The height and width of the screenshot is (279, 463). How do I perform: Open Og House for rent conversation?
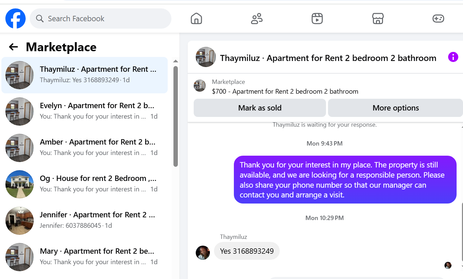[x=85, y=184]
